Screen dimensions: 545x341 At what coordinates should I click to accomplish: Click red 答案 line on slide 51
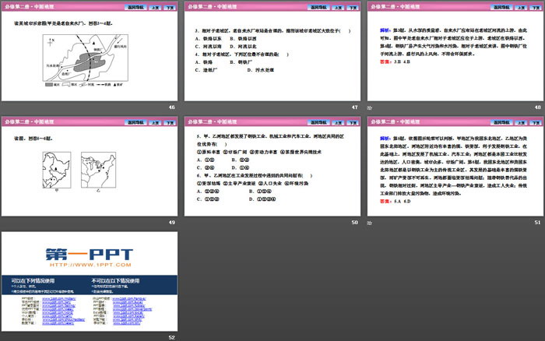396,202
